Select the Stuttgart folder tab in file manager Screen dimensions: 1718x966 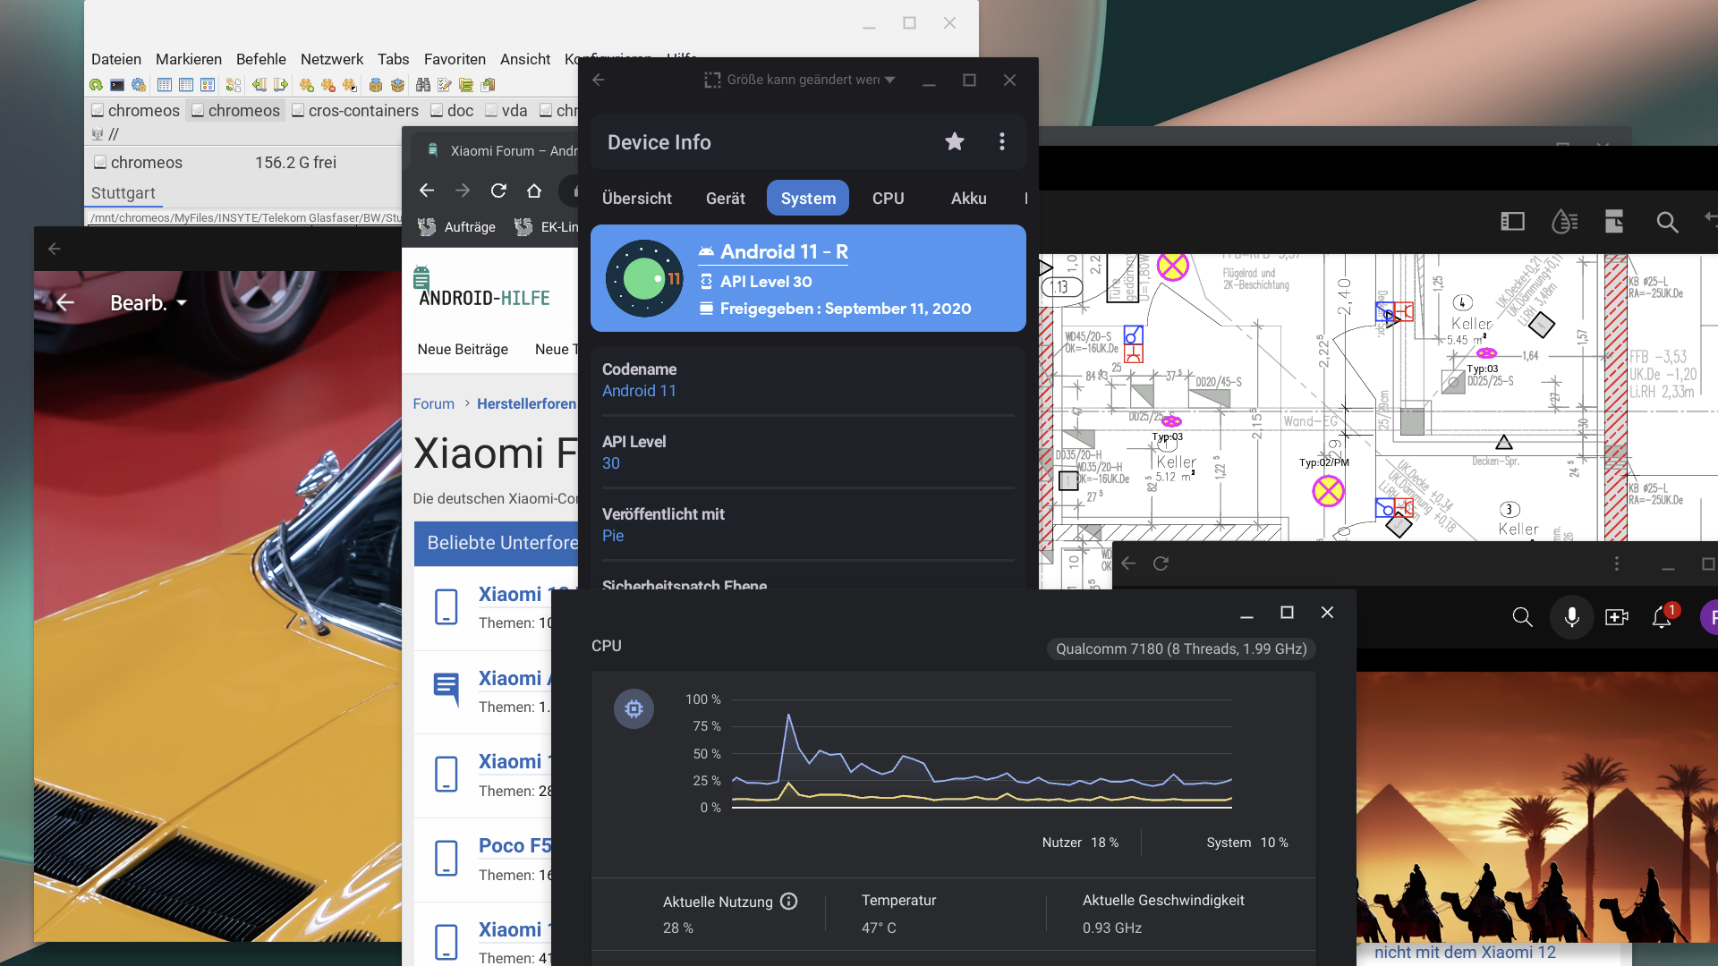tap(123, 193)
